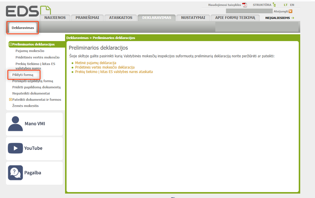Click the EDS logo
This screenshot has height=198, width=315.
[x=28, y=11]
